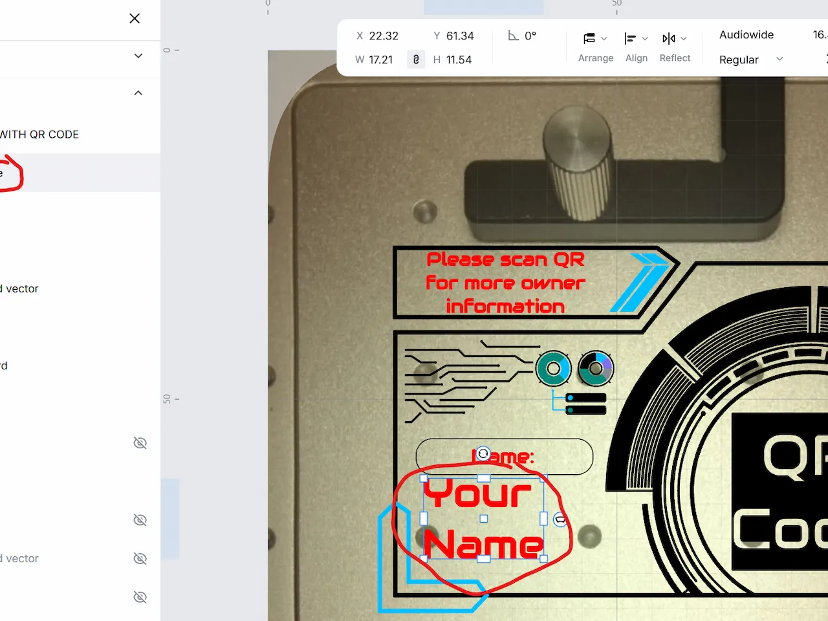Expand the collapsed section with the down chevron
This screenshot has height=621, width=828.
point(138,56)
